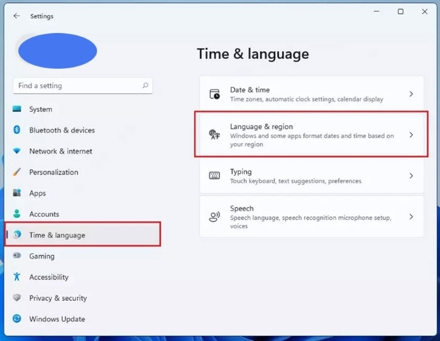This screenshot has width=440, height=341.
Task: Click the Accounts person icon
Action: tap(17, 214)
